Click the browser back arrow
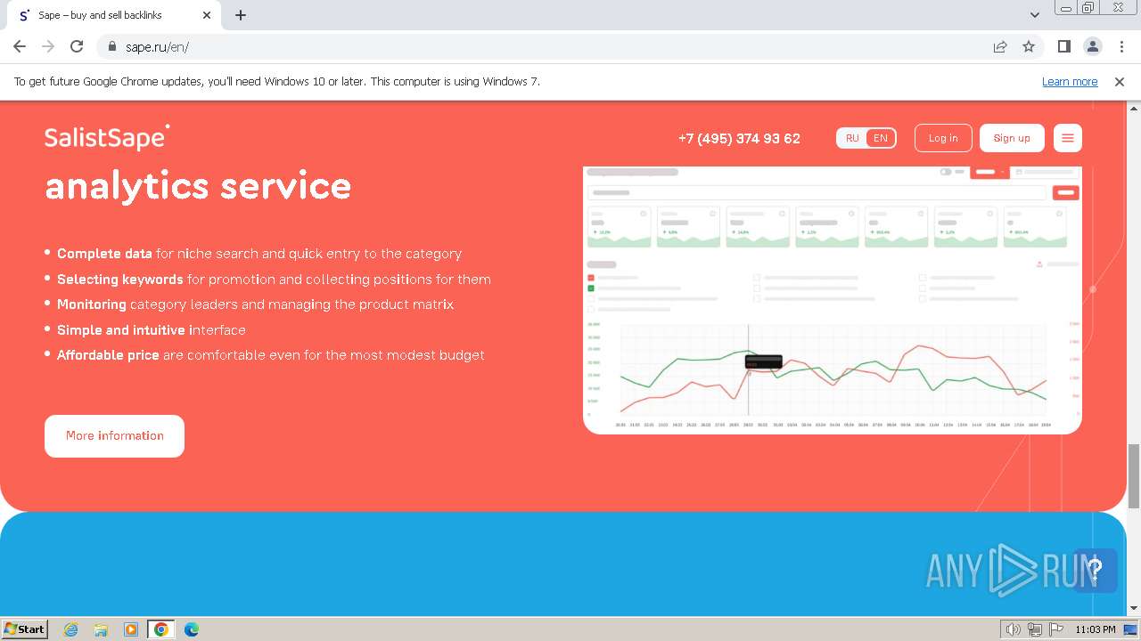Screen dimensions: 1141x641 20,46
